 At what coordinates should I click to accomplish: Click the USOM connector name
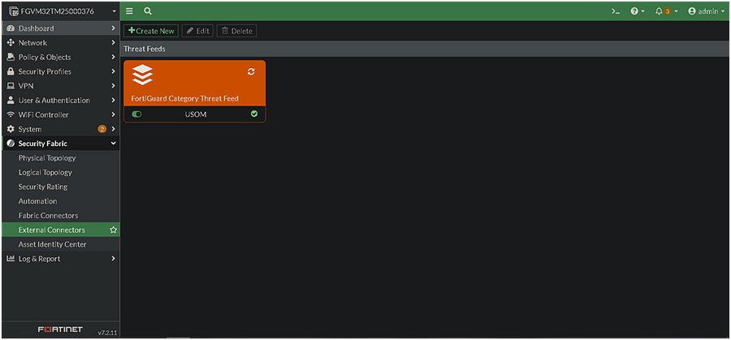click(x=196, y=114)
